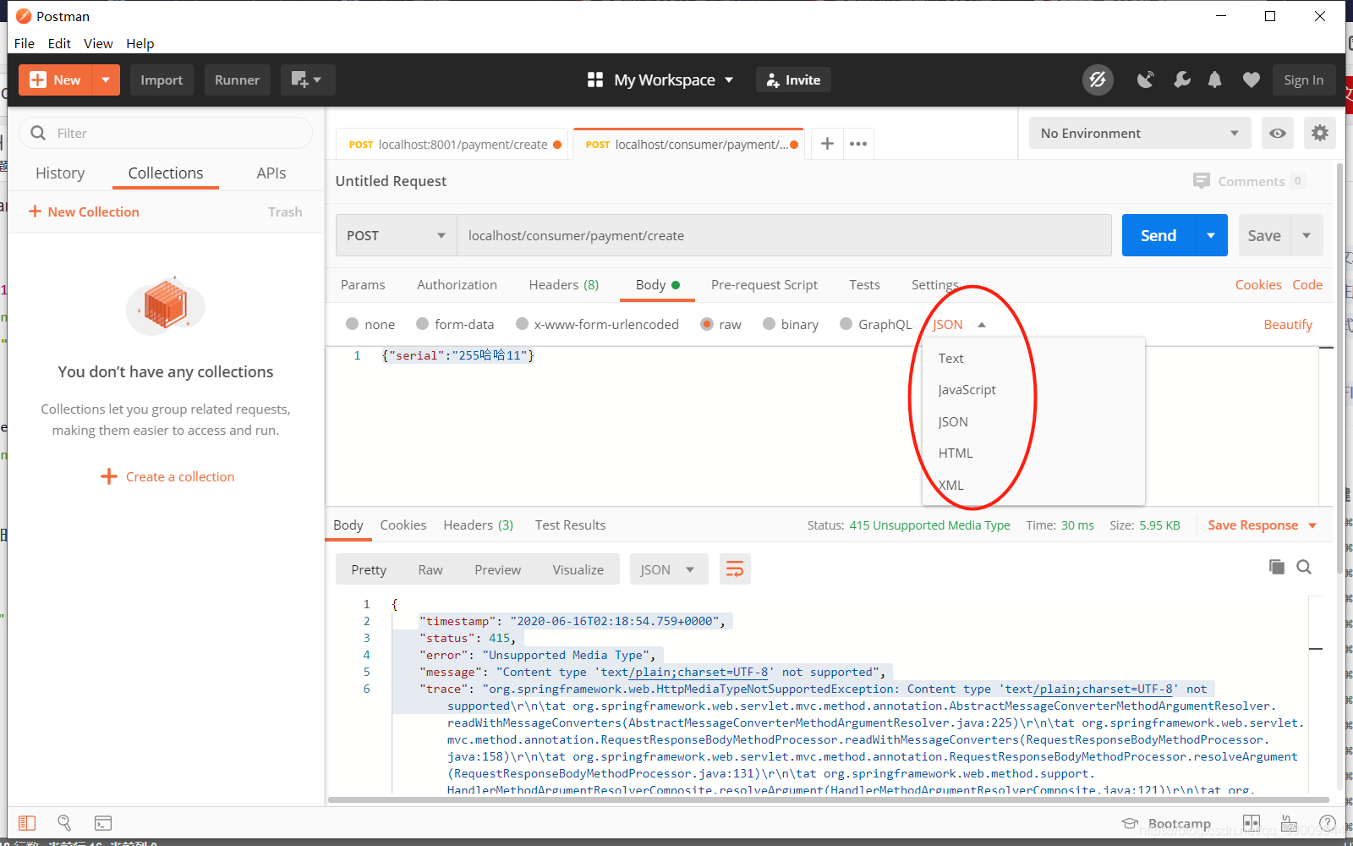
Task: Add a new request tab
Action: (827, 144)
